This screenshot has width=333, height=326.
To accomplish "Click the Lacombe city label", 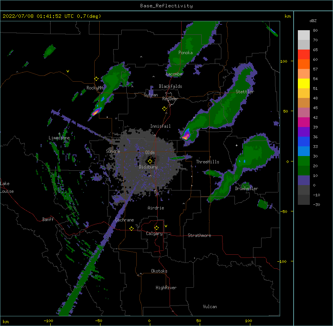I will tap(174, 74).
